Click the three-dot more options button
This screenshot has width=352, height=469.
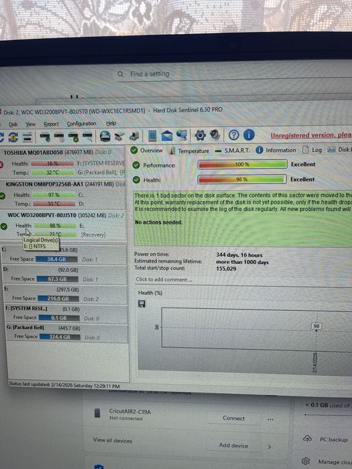(270, 419)
